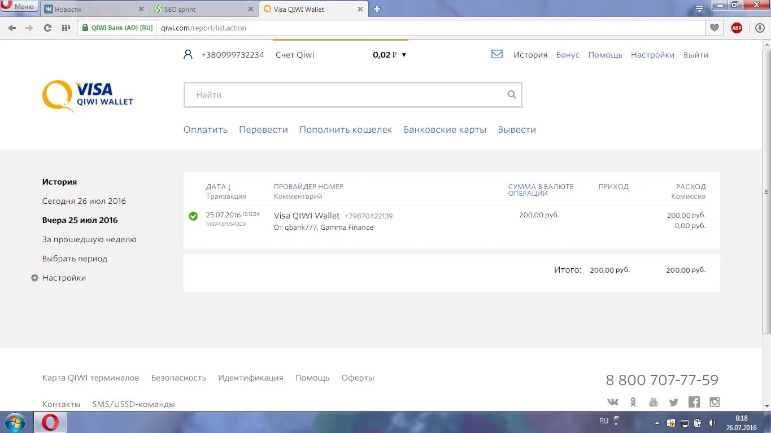Open the Вывести menu item
This screenshot has height=433, width=771.
(517, 130)
